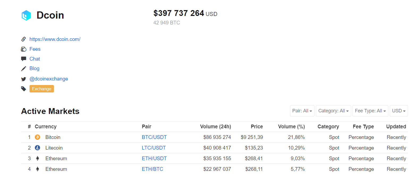Click the $35 935 155 volume value
Viewport: 416px width, 174px height.
217,158
